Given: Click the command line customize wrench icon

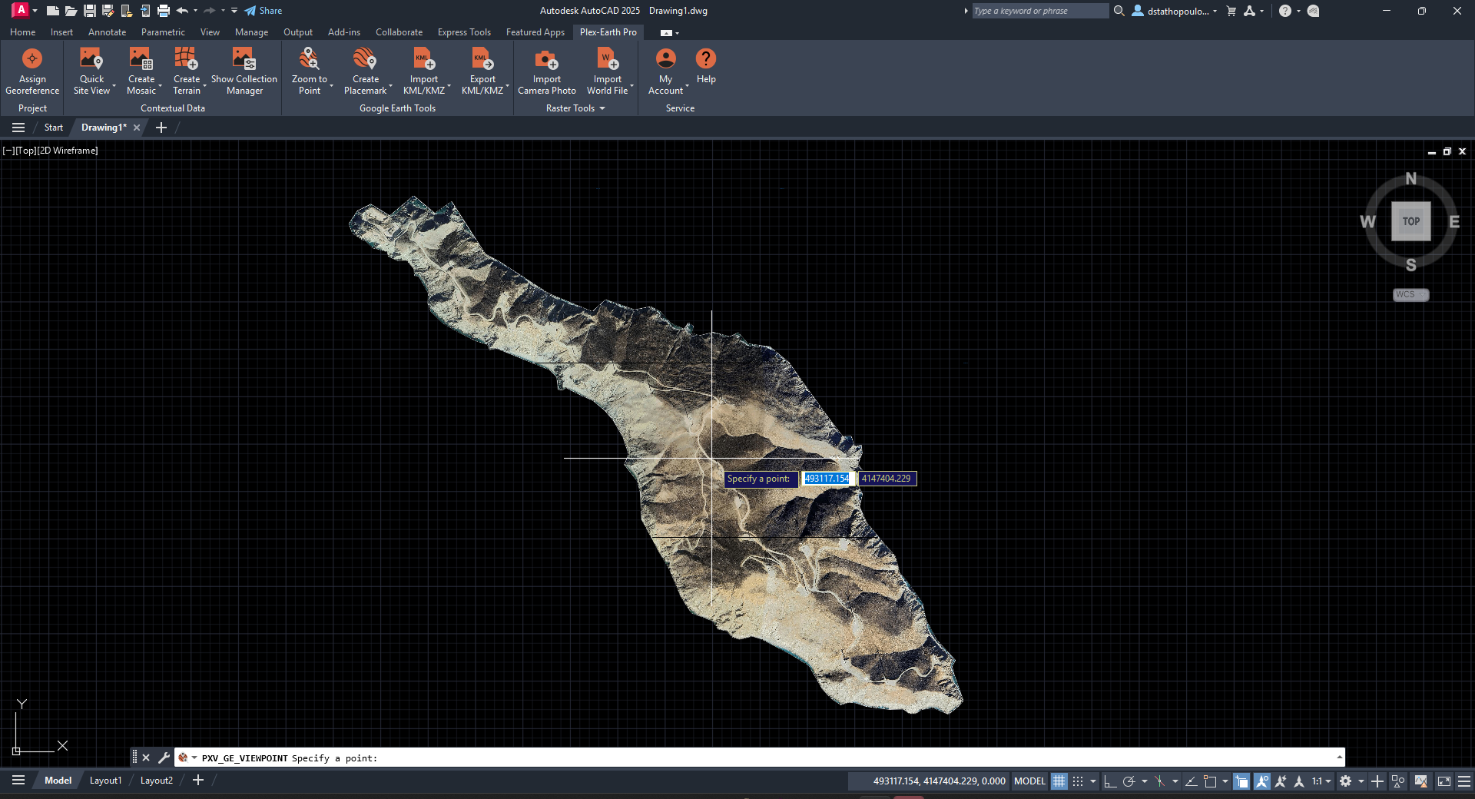Looking at the screenshot, I should click(x=164, y=758).
